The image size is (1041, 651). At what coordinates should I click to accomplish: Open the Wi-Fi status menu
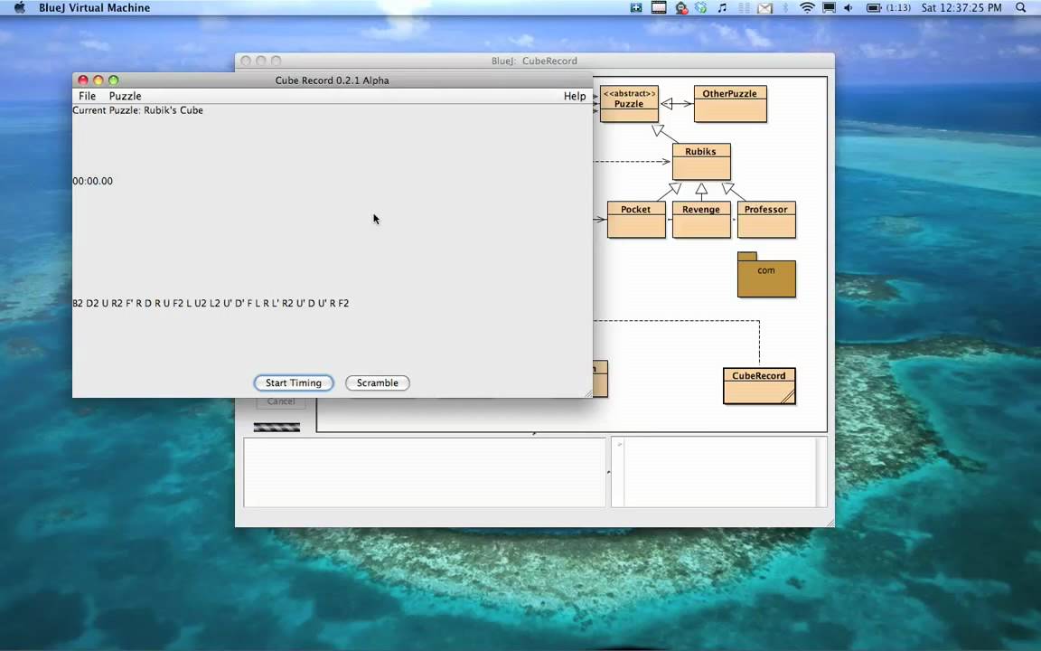807,8
